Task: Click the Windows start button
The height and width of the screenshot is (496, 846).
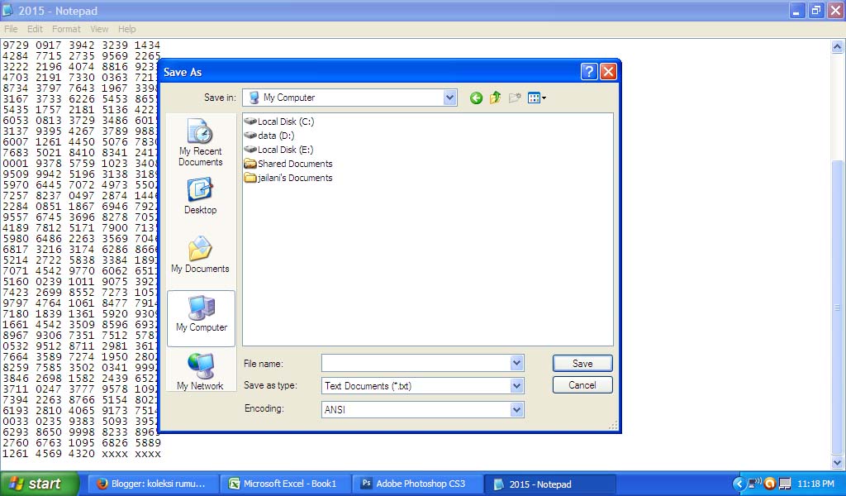Action: pos(40,484)
